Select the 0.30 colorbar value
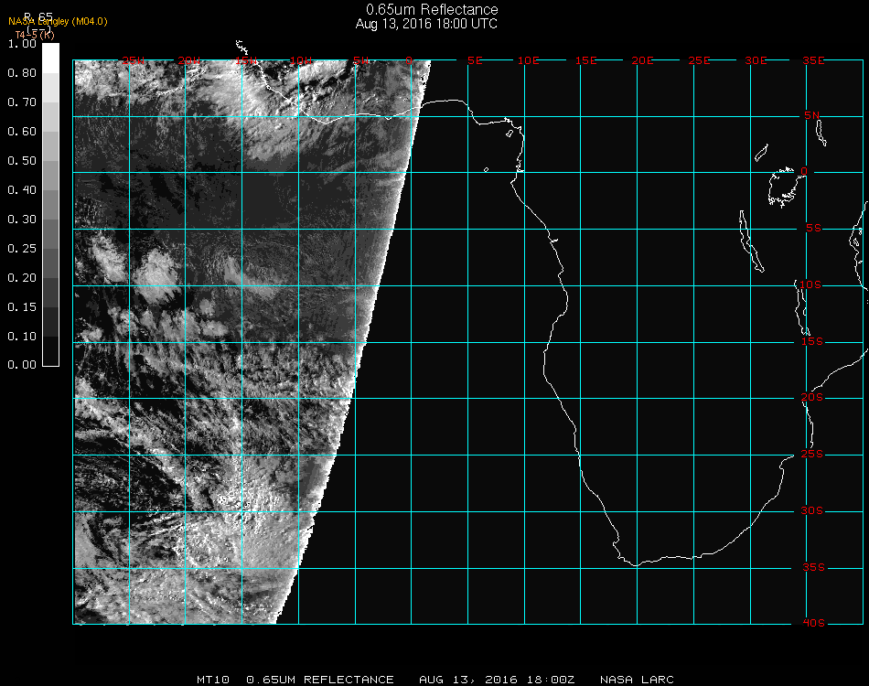Viewport: 869px width, 686px height. tap(22, 220)
